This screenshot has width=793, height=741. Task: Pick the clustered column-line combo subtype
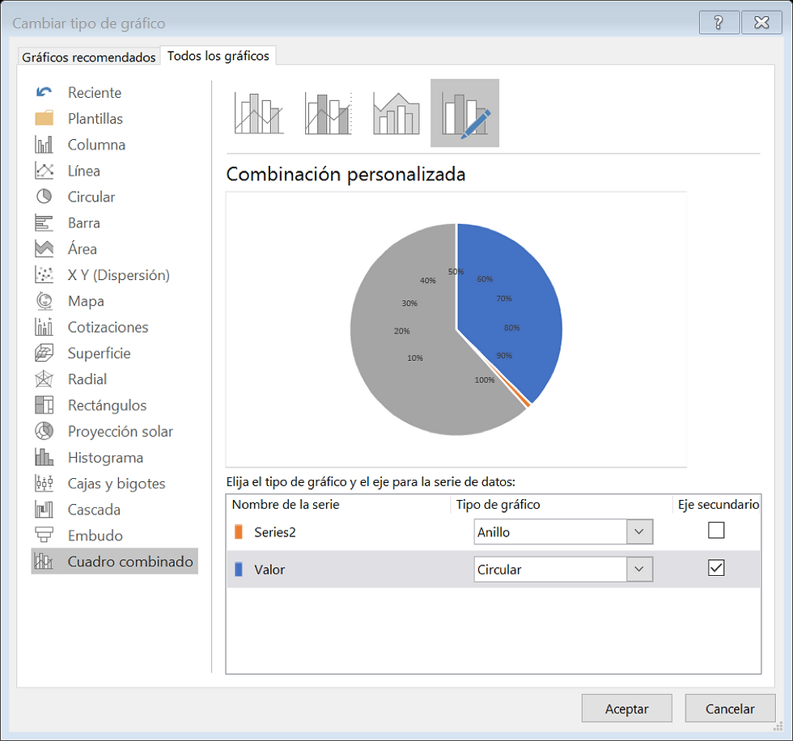click(x=259, y=113)
